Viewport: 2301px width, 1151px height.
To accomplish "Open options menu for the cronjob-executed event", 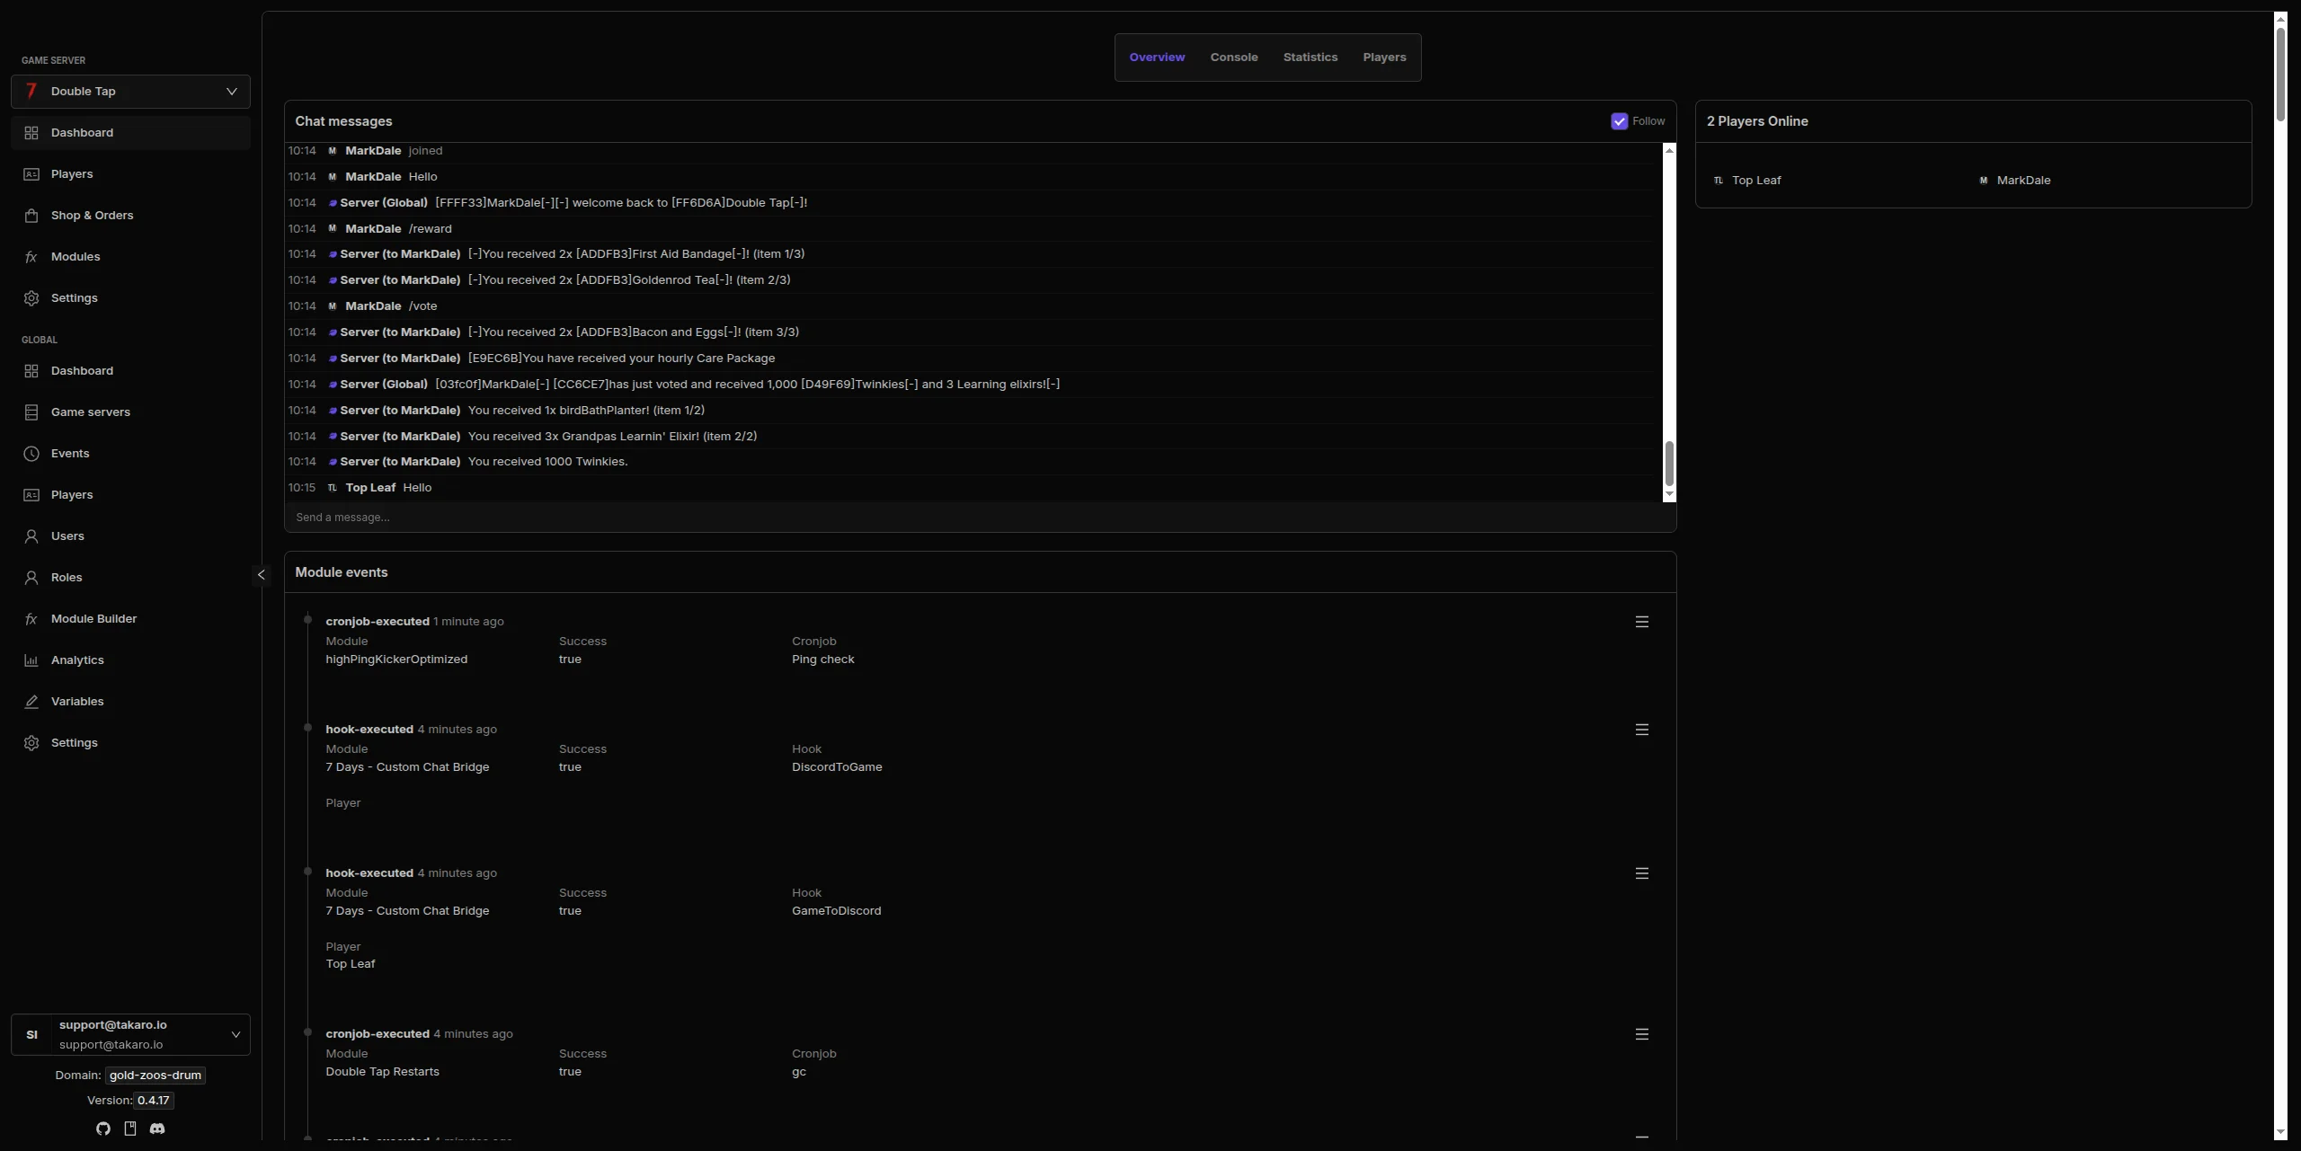I will (x=1642, y=621).
